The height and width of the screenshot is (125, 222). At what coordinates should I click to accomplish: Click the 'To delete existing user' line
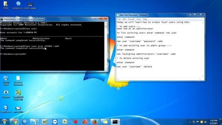click(x=133, y=58)
